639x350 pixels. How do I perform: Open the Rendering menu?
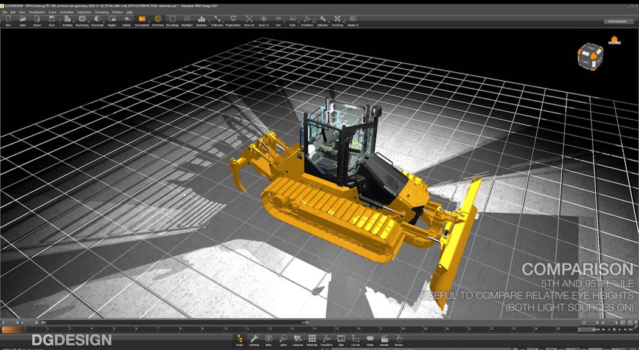click(x=102, y=10)
